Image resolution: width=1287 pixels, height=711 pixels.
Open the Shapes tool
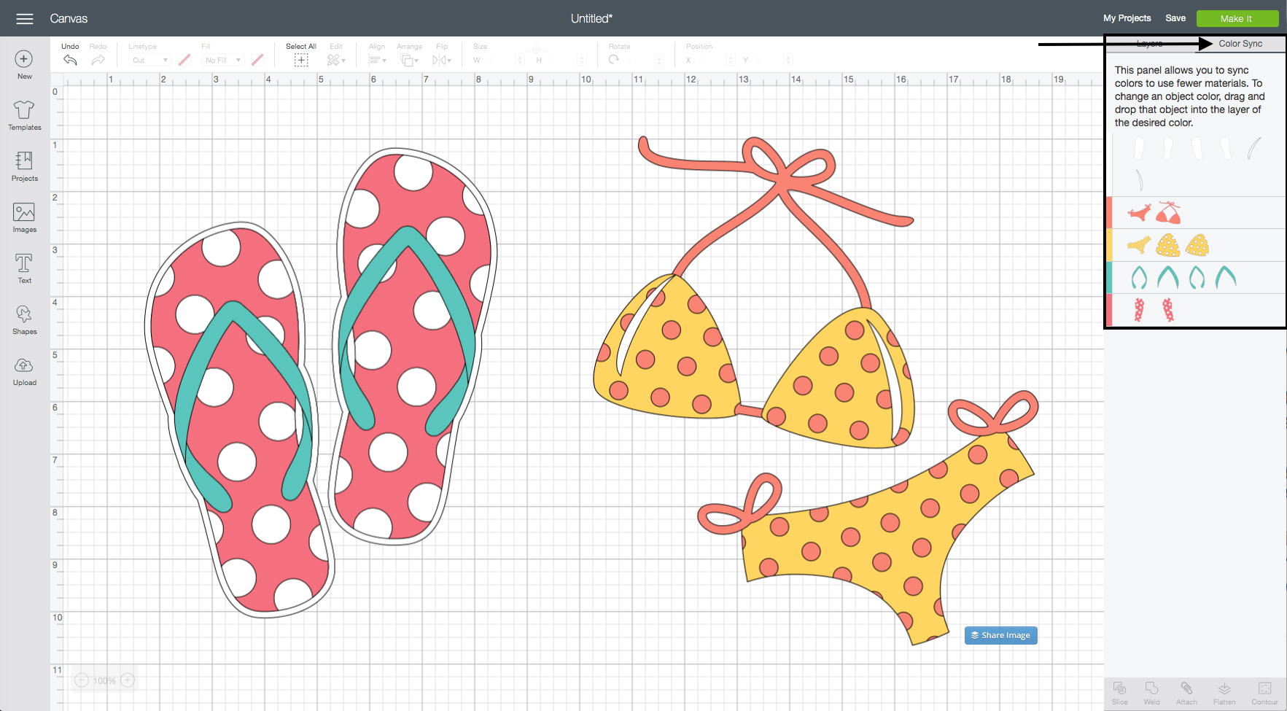24,315
